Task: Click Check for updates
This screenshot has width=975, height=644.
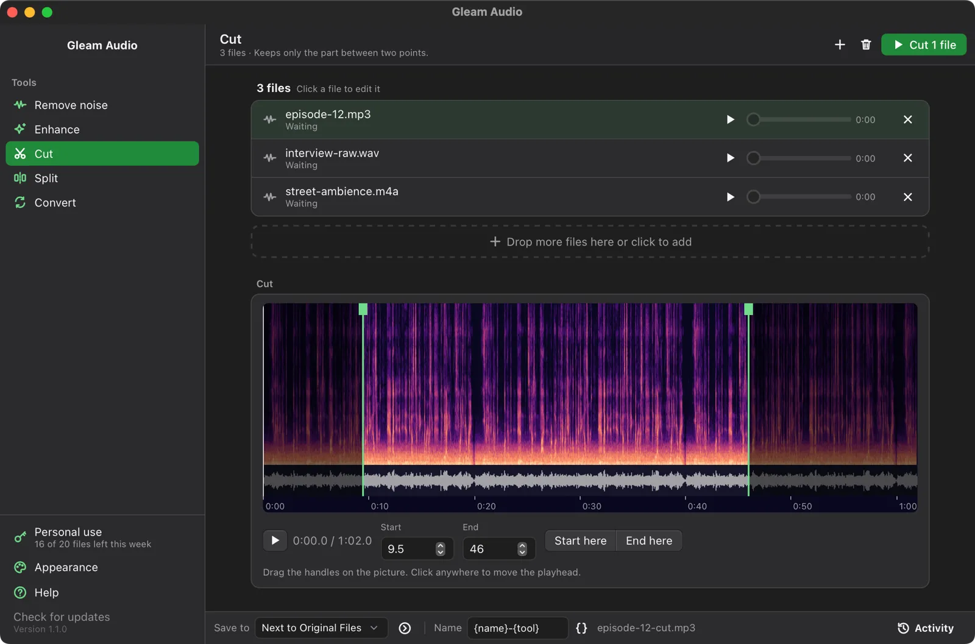Action: [62, 617]
